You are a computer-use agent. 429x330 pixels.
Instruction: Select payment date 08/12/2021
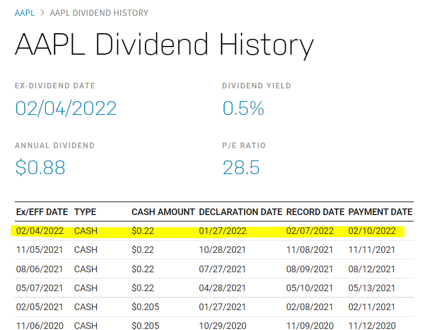click(372, 269)
